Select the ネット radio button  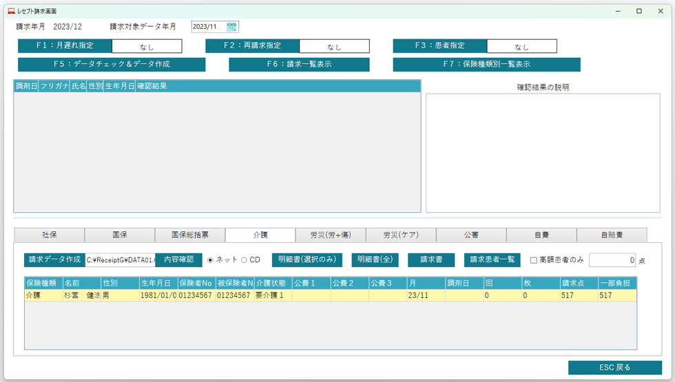pos(211,260)
